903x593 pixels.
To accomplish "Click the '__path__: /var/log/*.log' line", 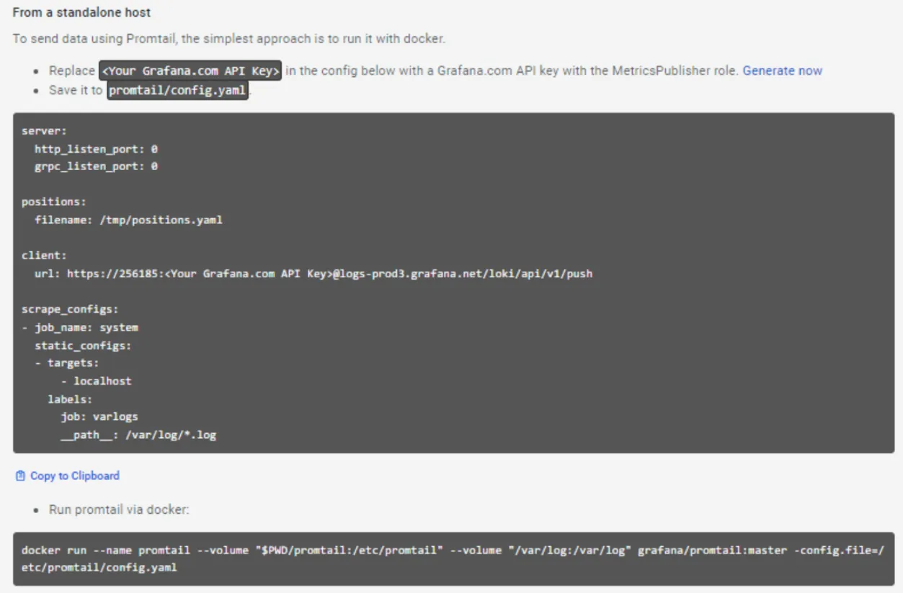I will 138,435.
